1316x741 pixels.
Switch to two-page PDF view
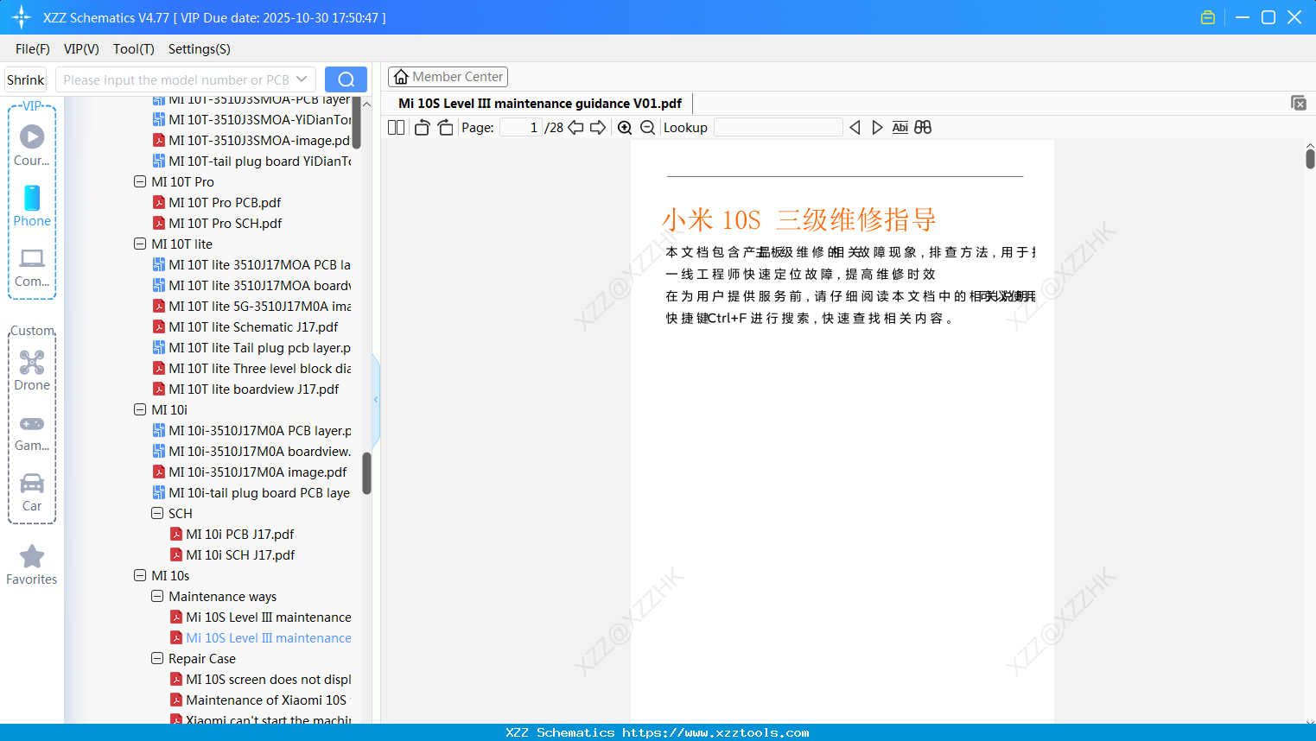[x=396, y=127]
